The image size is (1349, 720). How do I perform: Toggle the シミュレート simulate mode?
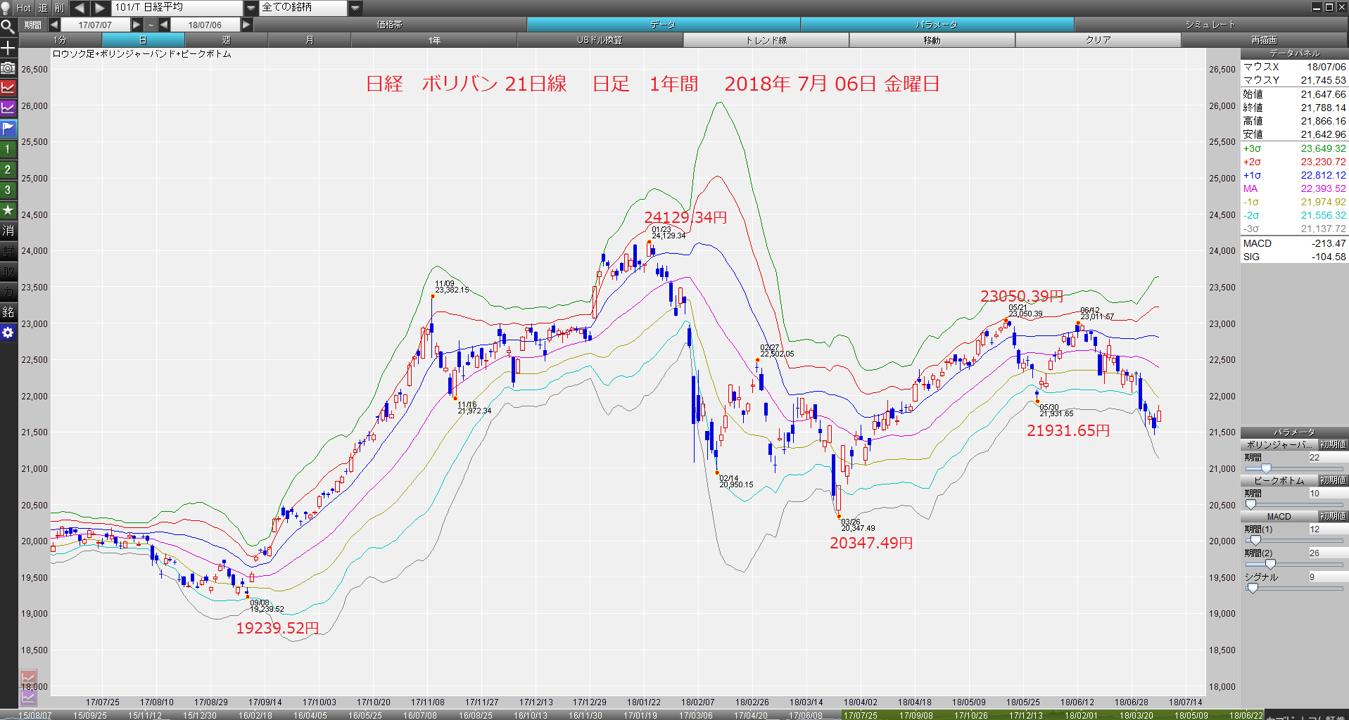[x=1210, y=25]
